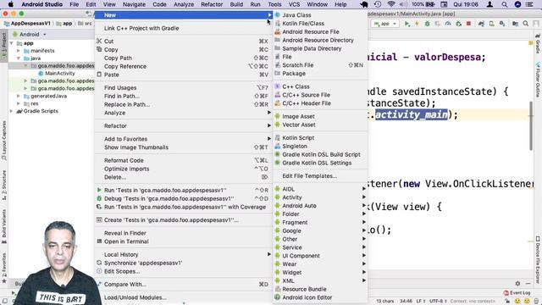Choose Open in Terminal
Screen dimensions: 542x305
(126, 241)
